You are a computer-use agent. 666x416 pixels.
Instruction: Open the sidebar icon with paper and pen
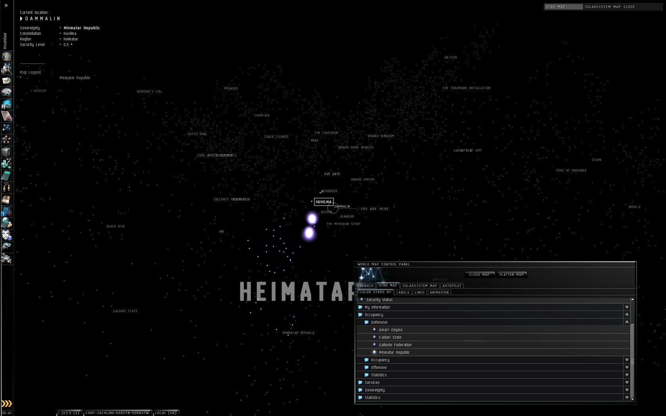(x=6, y=116)
